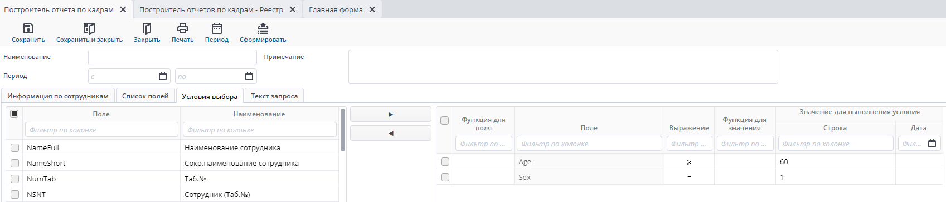Screen dimensions: 946x202
Task: Click the right-arrow button to add field
Action: [x=391, y=114]
